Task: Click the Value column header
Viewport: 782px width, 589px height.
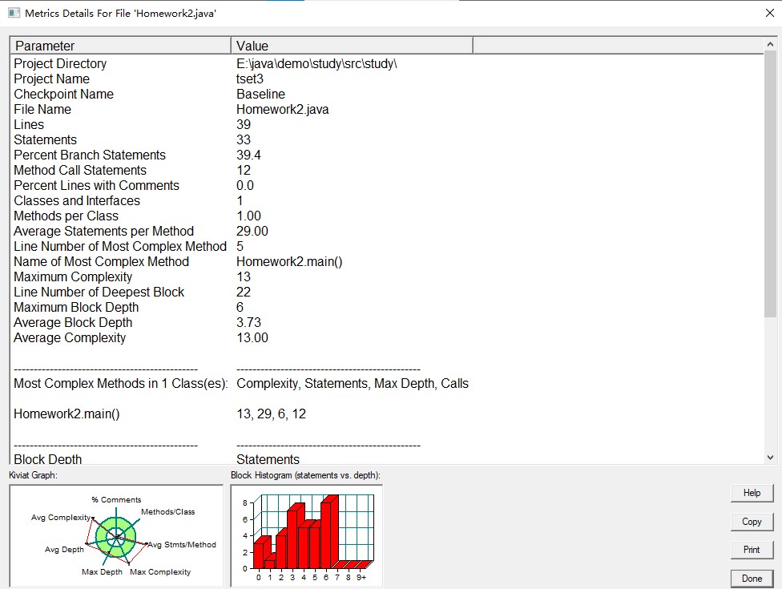Action: pyautogui.click(x=352, y=46)
